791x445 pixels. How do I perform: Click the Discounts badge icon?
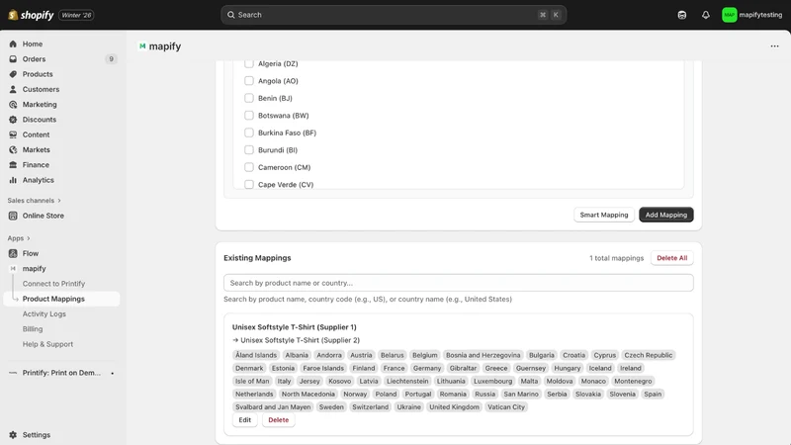[x=13, y=120]
